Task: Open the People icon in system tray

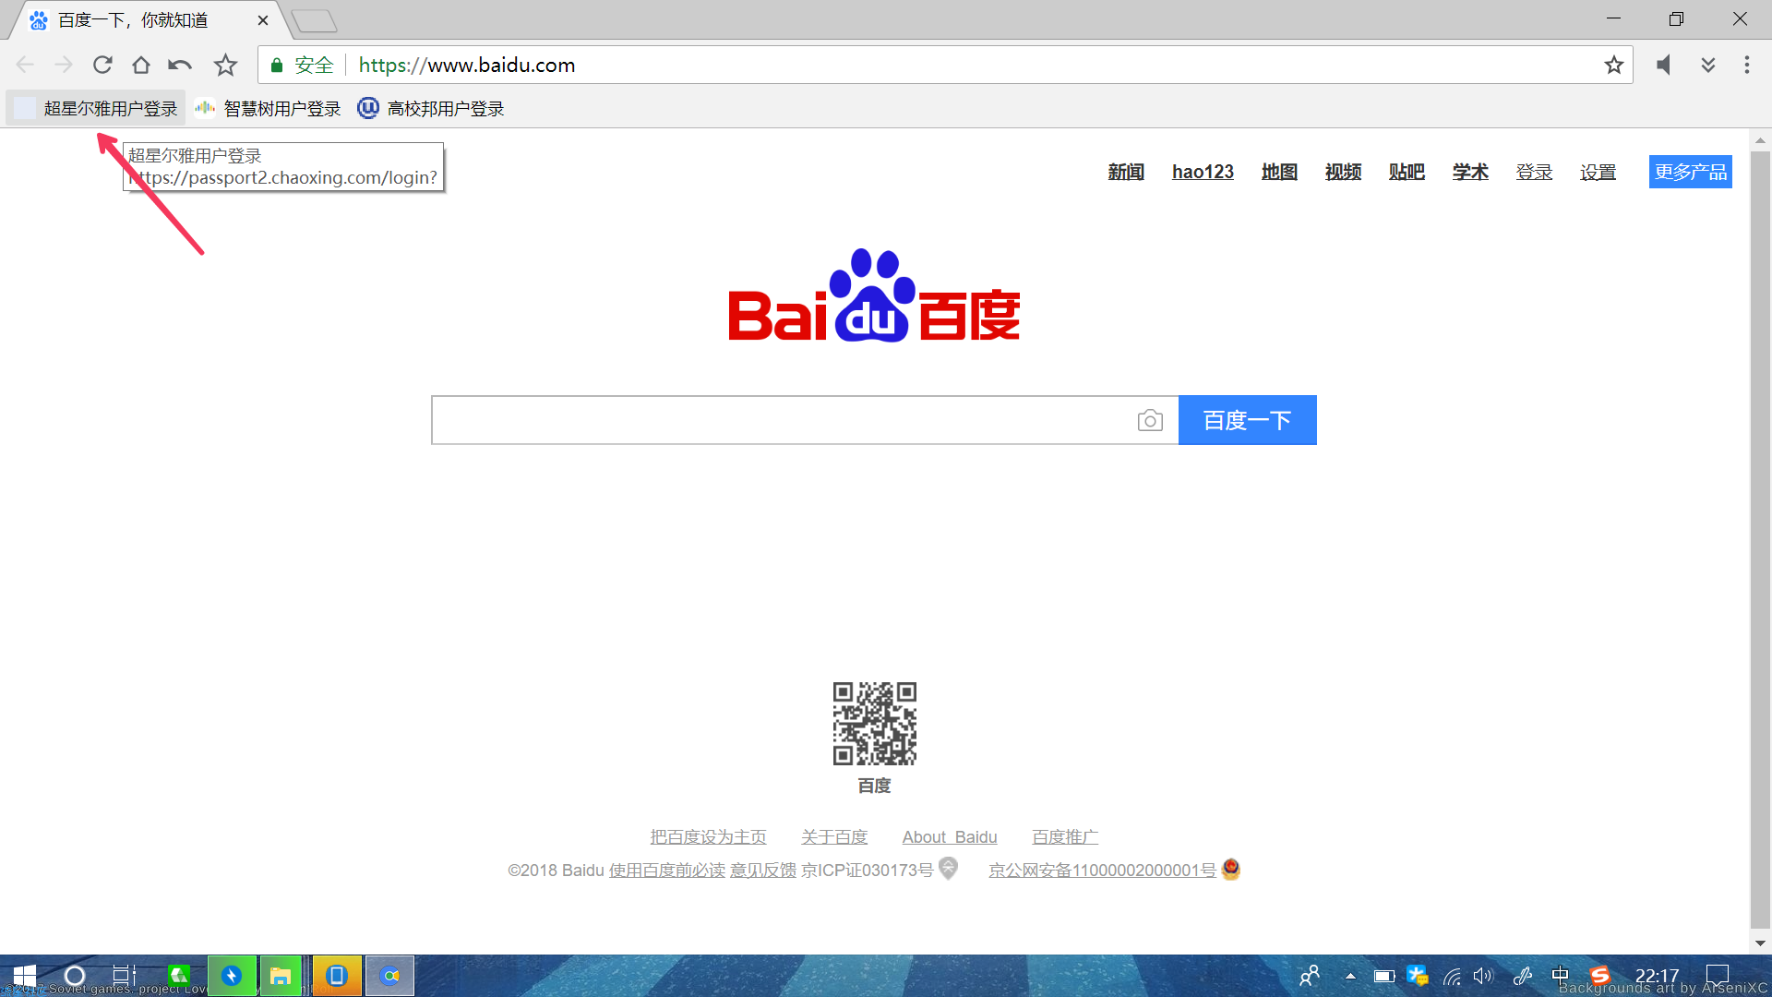Action: pyautogui.click(x=1310, y=976)
